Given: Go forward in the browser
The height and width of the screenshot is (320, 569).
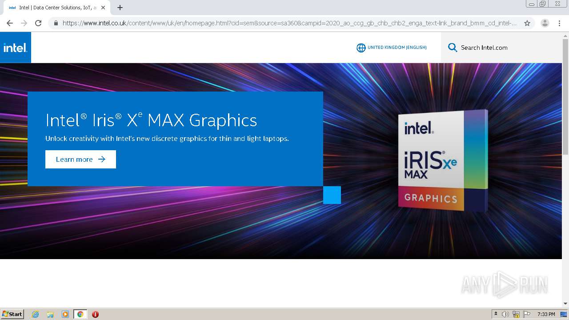Looking at the screenshot, I should coord(24,23).
